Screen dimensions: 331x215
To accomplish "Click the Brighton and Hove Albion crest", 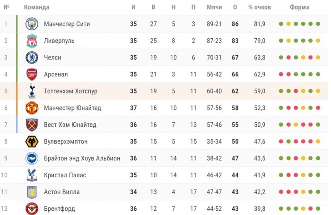I will [x=32, y=158].
